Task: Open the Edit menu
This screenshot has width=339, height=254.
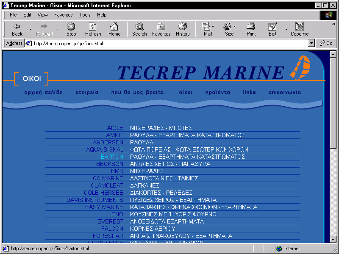Action: pyautogui.click(x=27, y=15)
